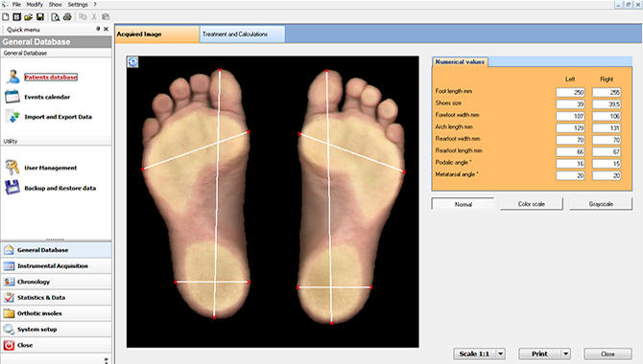Click the Patients database person icon
643x364 pixels.
[x=13, y=77]
